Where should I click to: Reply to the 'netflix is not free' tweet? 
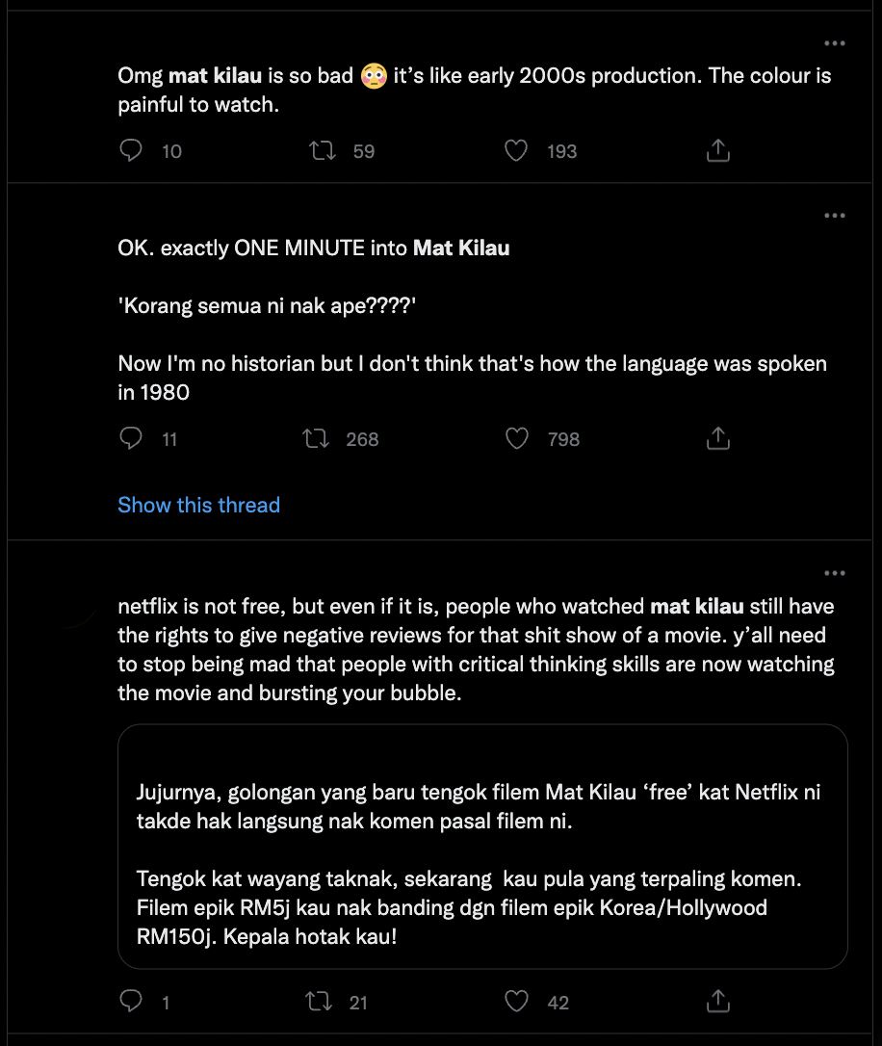(x=131, y=1003)
